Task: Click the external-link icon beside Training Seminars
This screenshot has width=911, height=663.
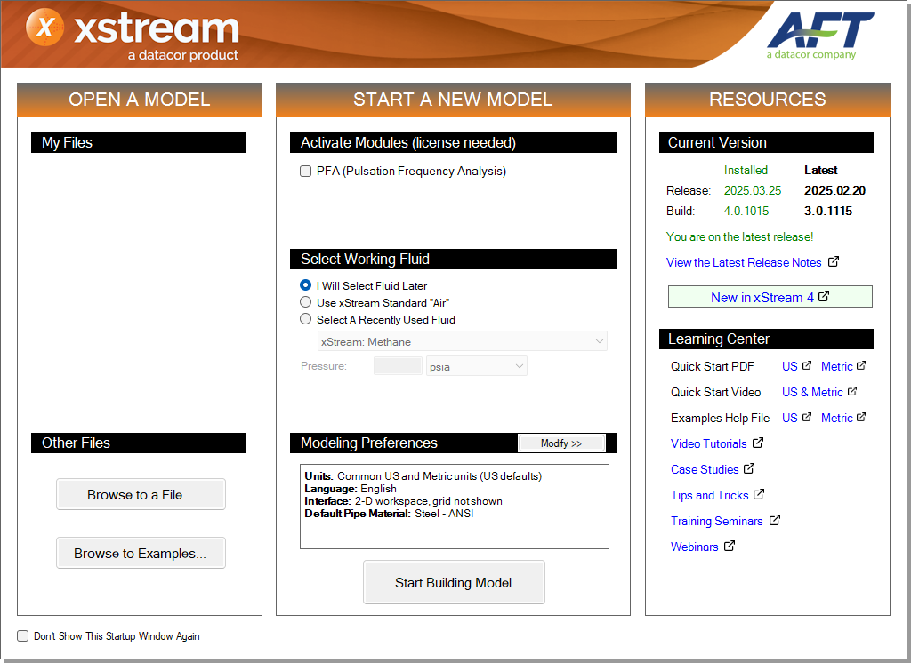Action: [775, 520]
